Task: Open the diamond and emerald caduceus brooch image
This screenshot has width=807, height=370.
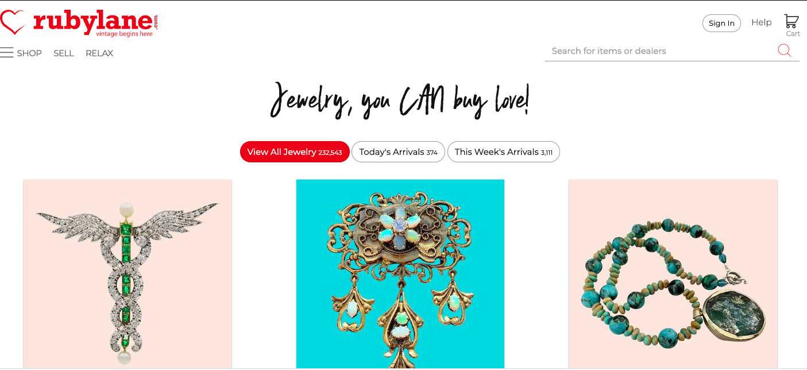Action: (x=128, y=274)
